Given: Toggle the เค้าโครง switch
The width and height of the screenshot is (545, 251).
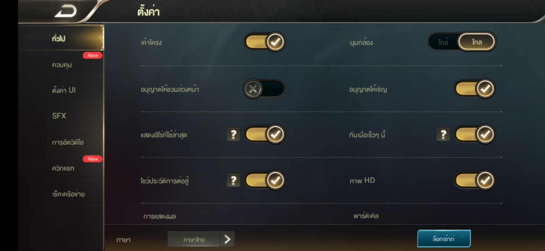Looking at the screenshot, I should [x=264, y=42].
